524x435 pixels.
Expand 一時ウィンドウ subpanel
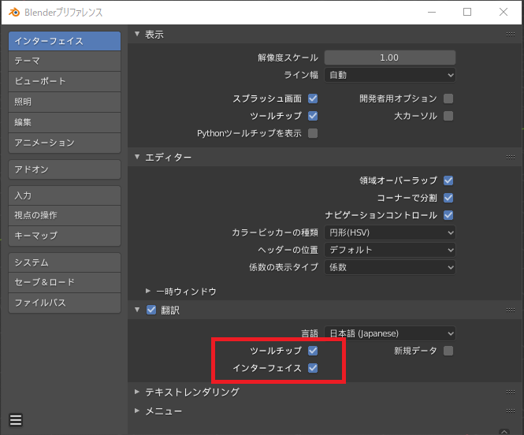coord(147,291)
